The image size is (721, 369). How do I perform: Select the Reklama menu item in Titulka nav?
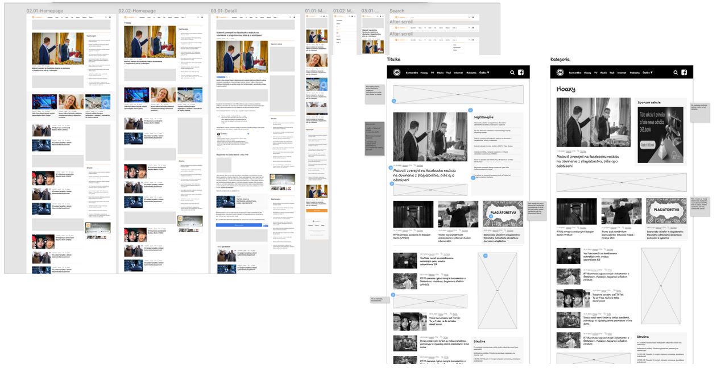pos(471,73)
